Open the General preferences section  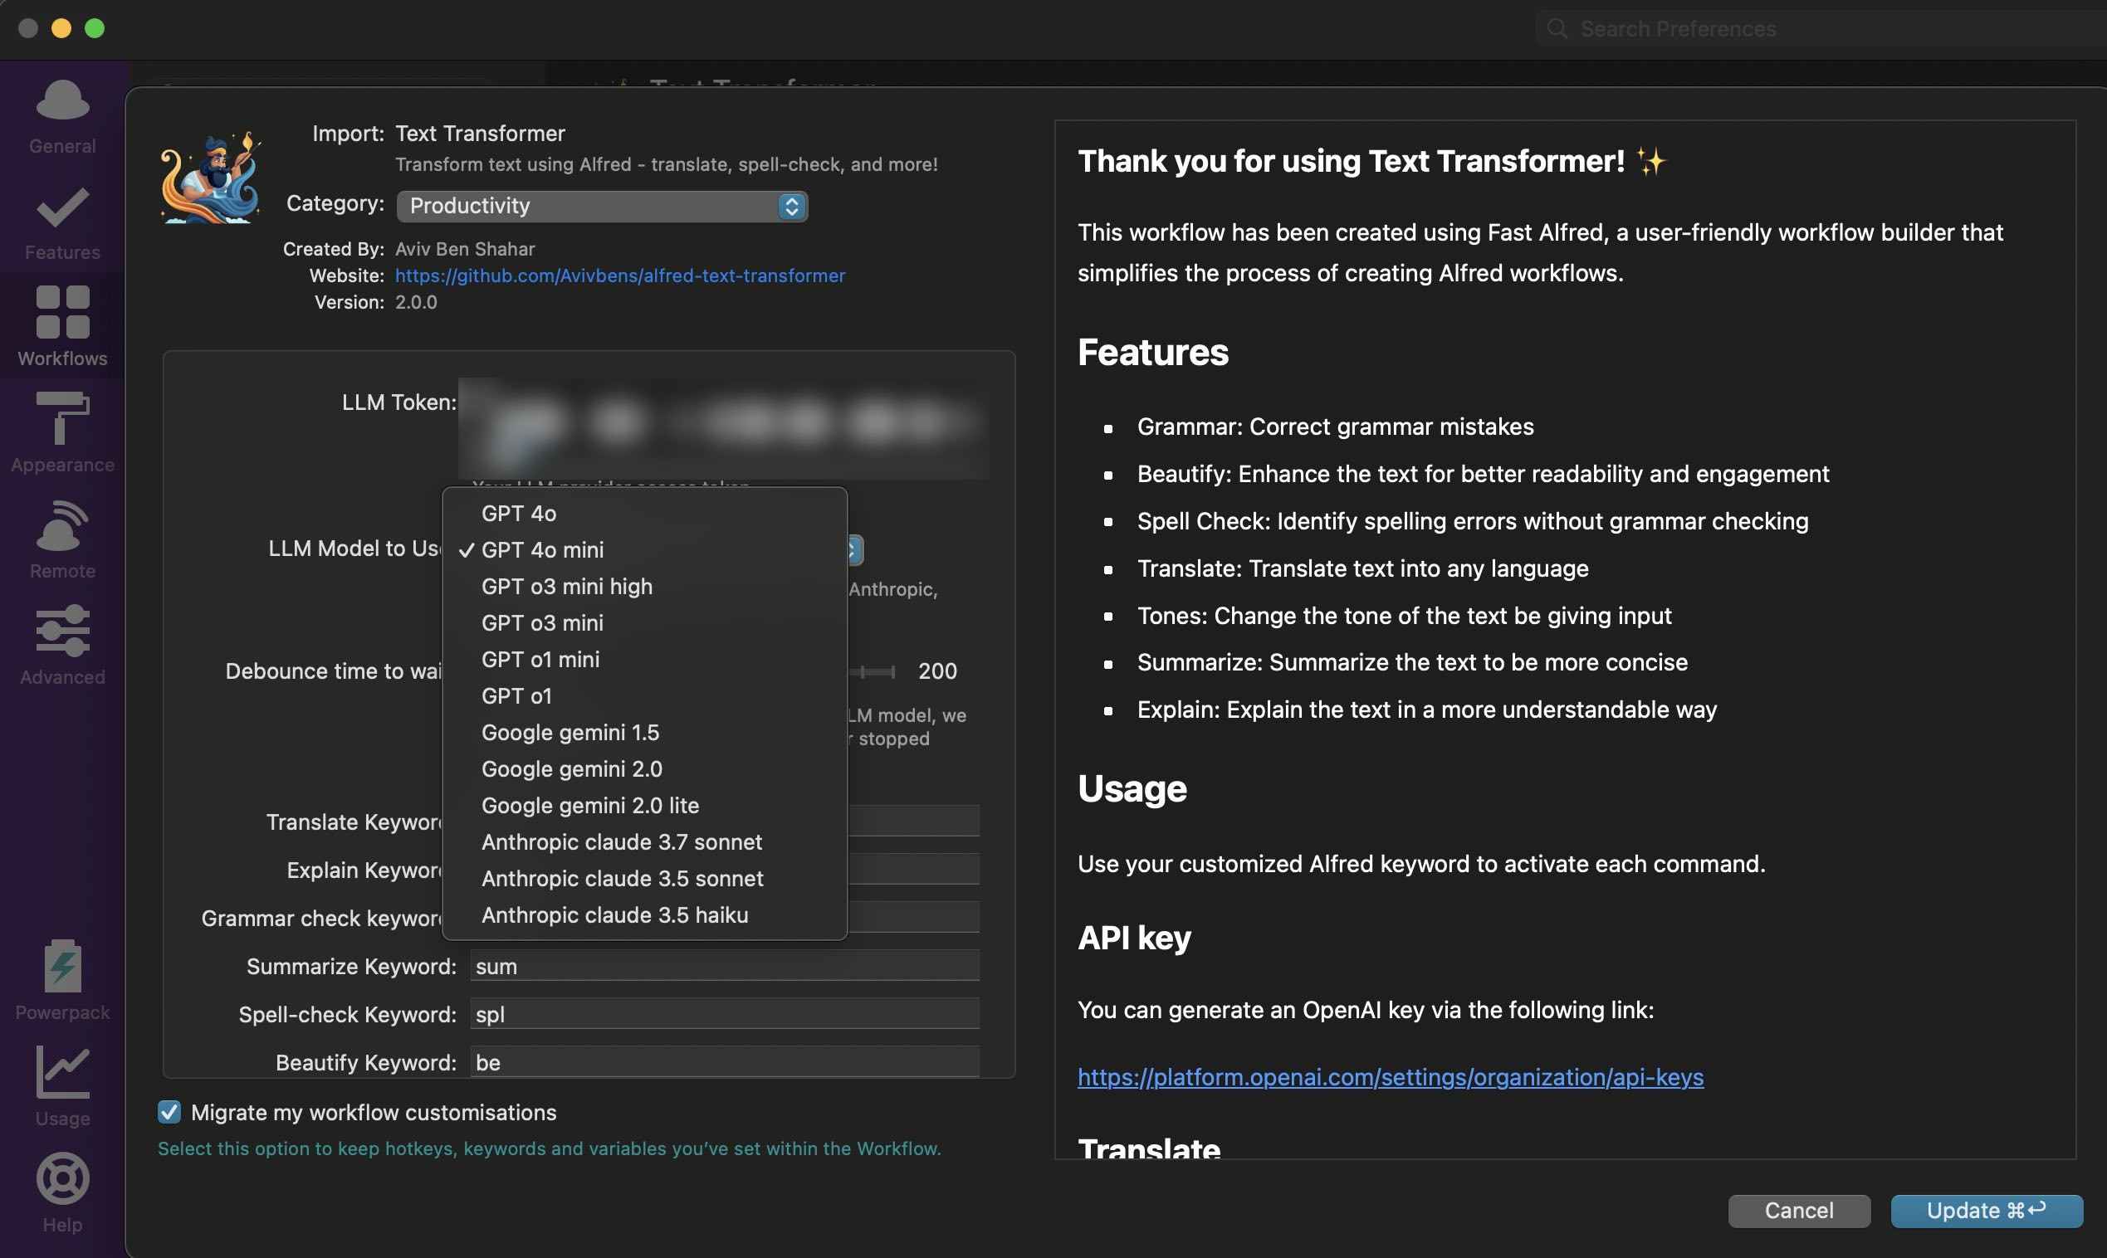[x=62, y=117]
